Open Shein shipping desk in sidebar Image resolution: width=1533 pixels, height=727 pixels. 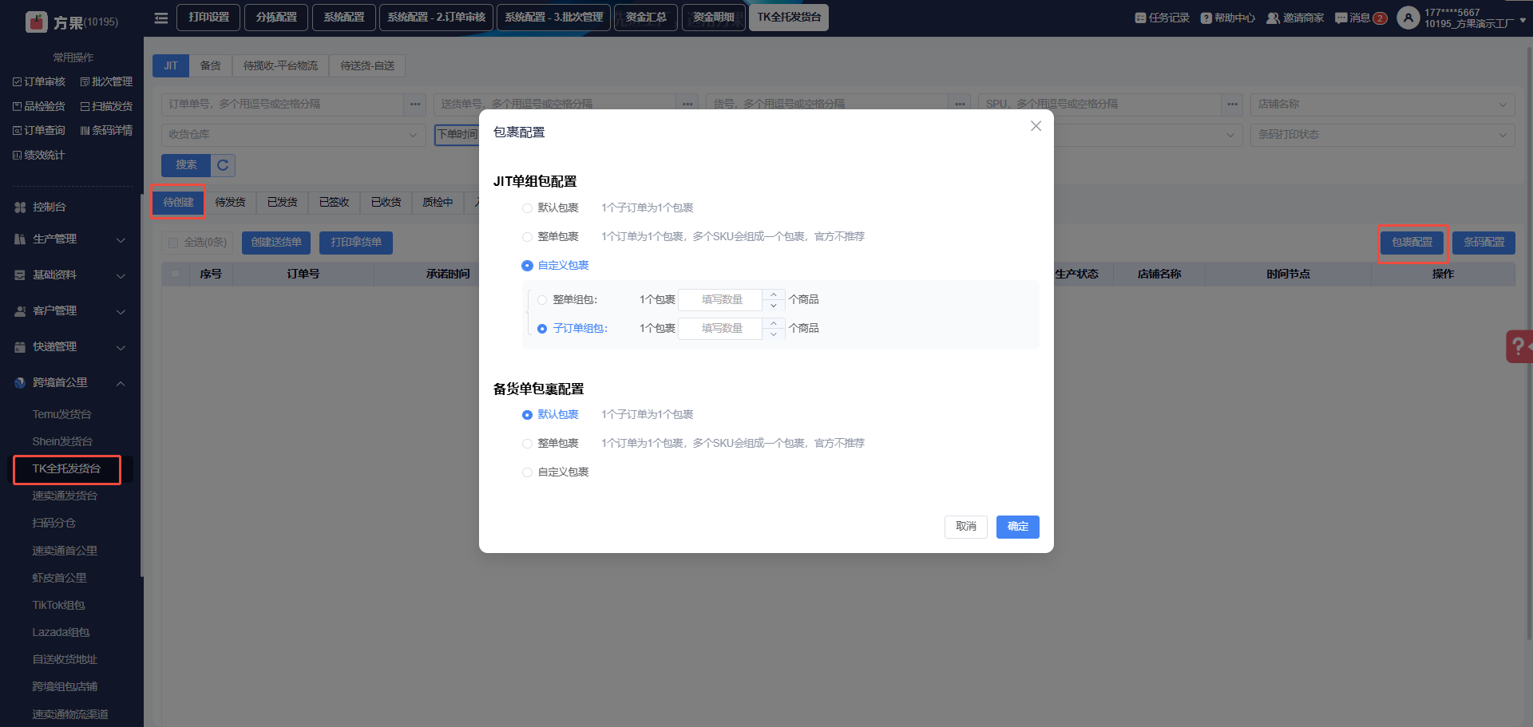click(62, 441)
